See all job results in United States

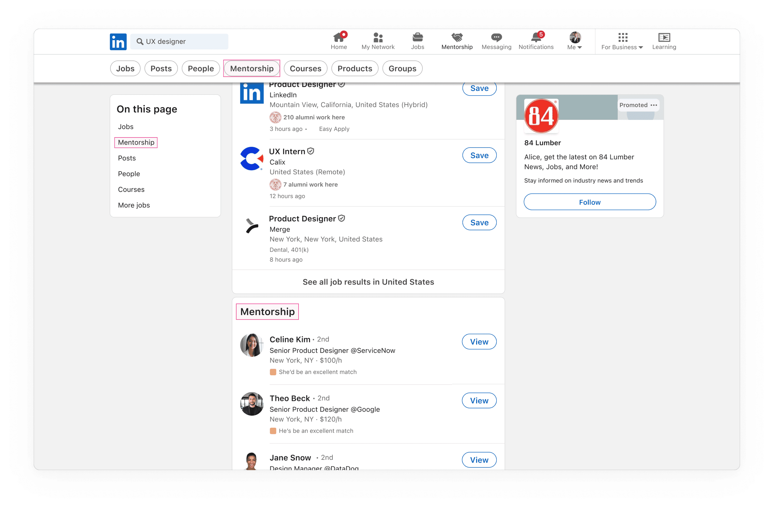pyautogui.click(x=368, y=282)
